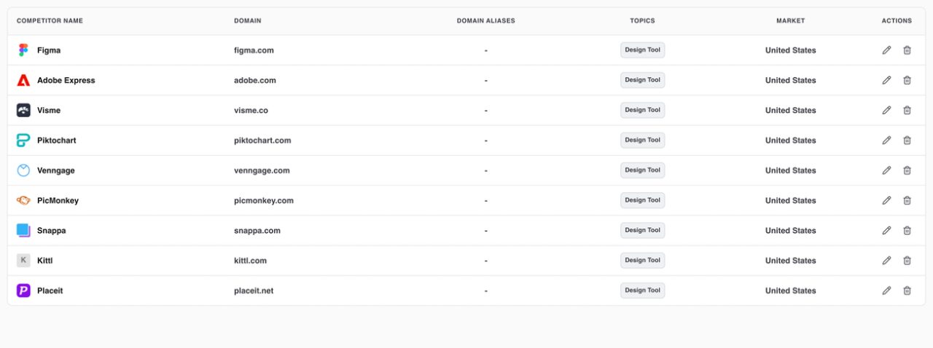
Task: Click the Design Tool tag for Placeit
Action: 643,290
